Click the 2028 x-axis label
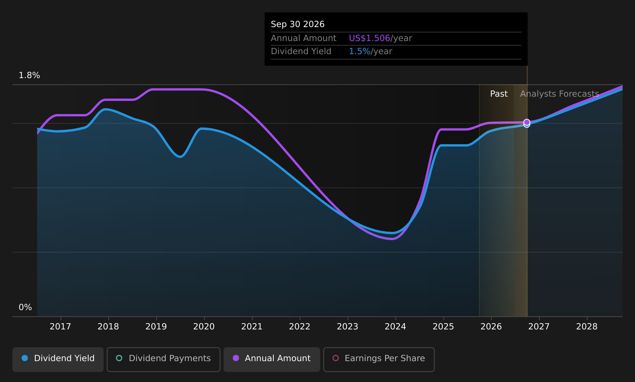The width and height of the screenshot is (635, 382). 587,327
